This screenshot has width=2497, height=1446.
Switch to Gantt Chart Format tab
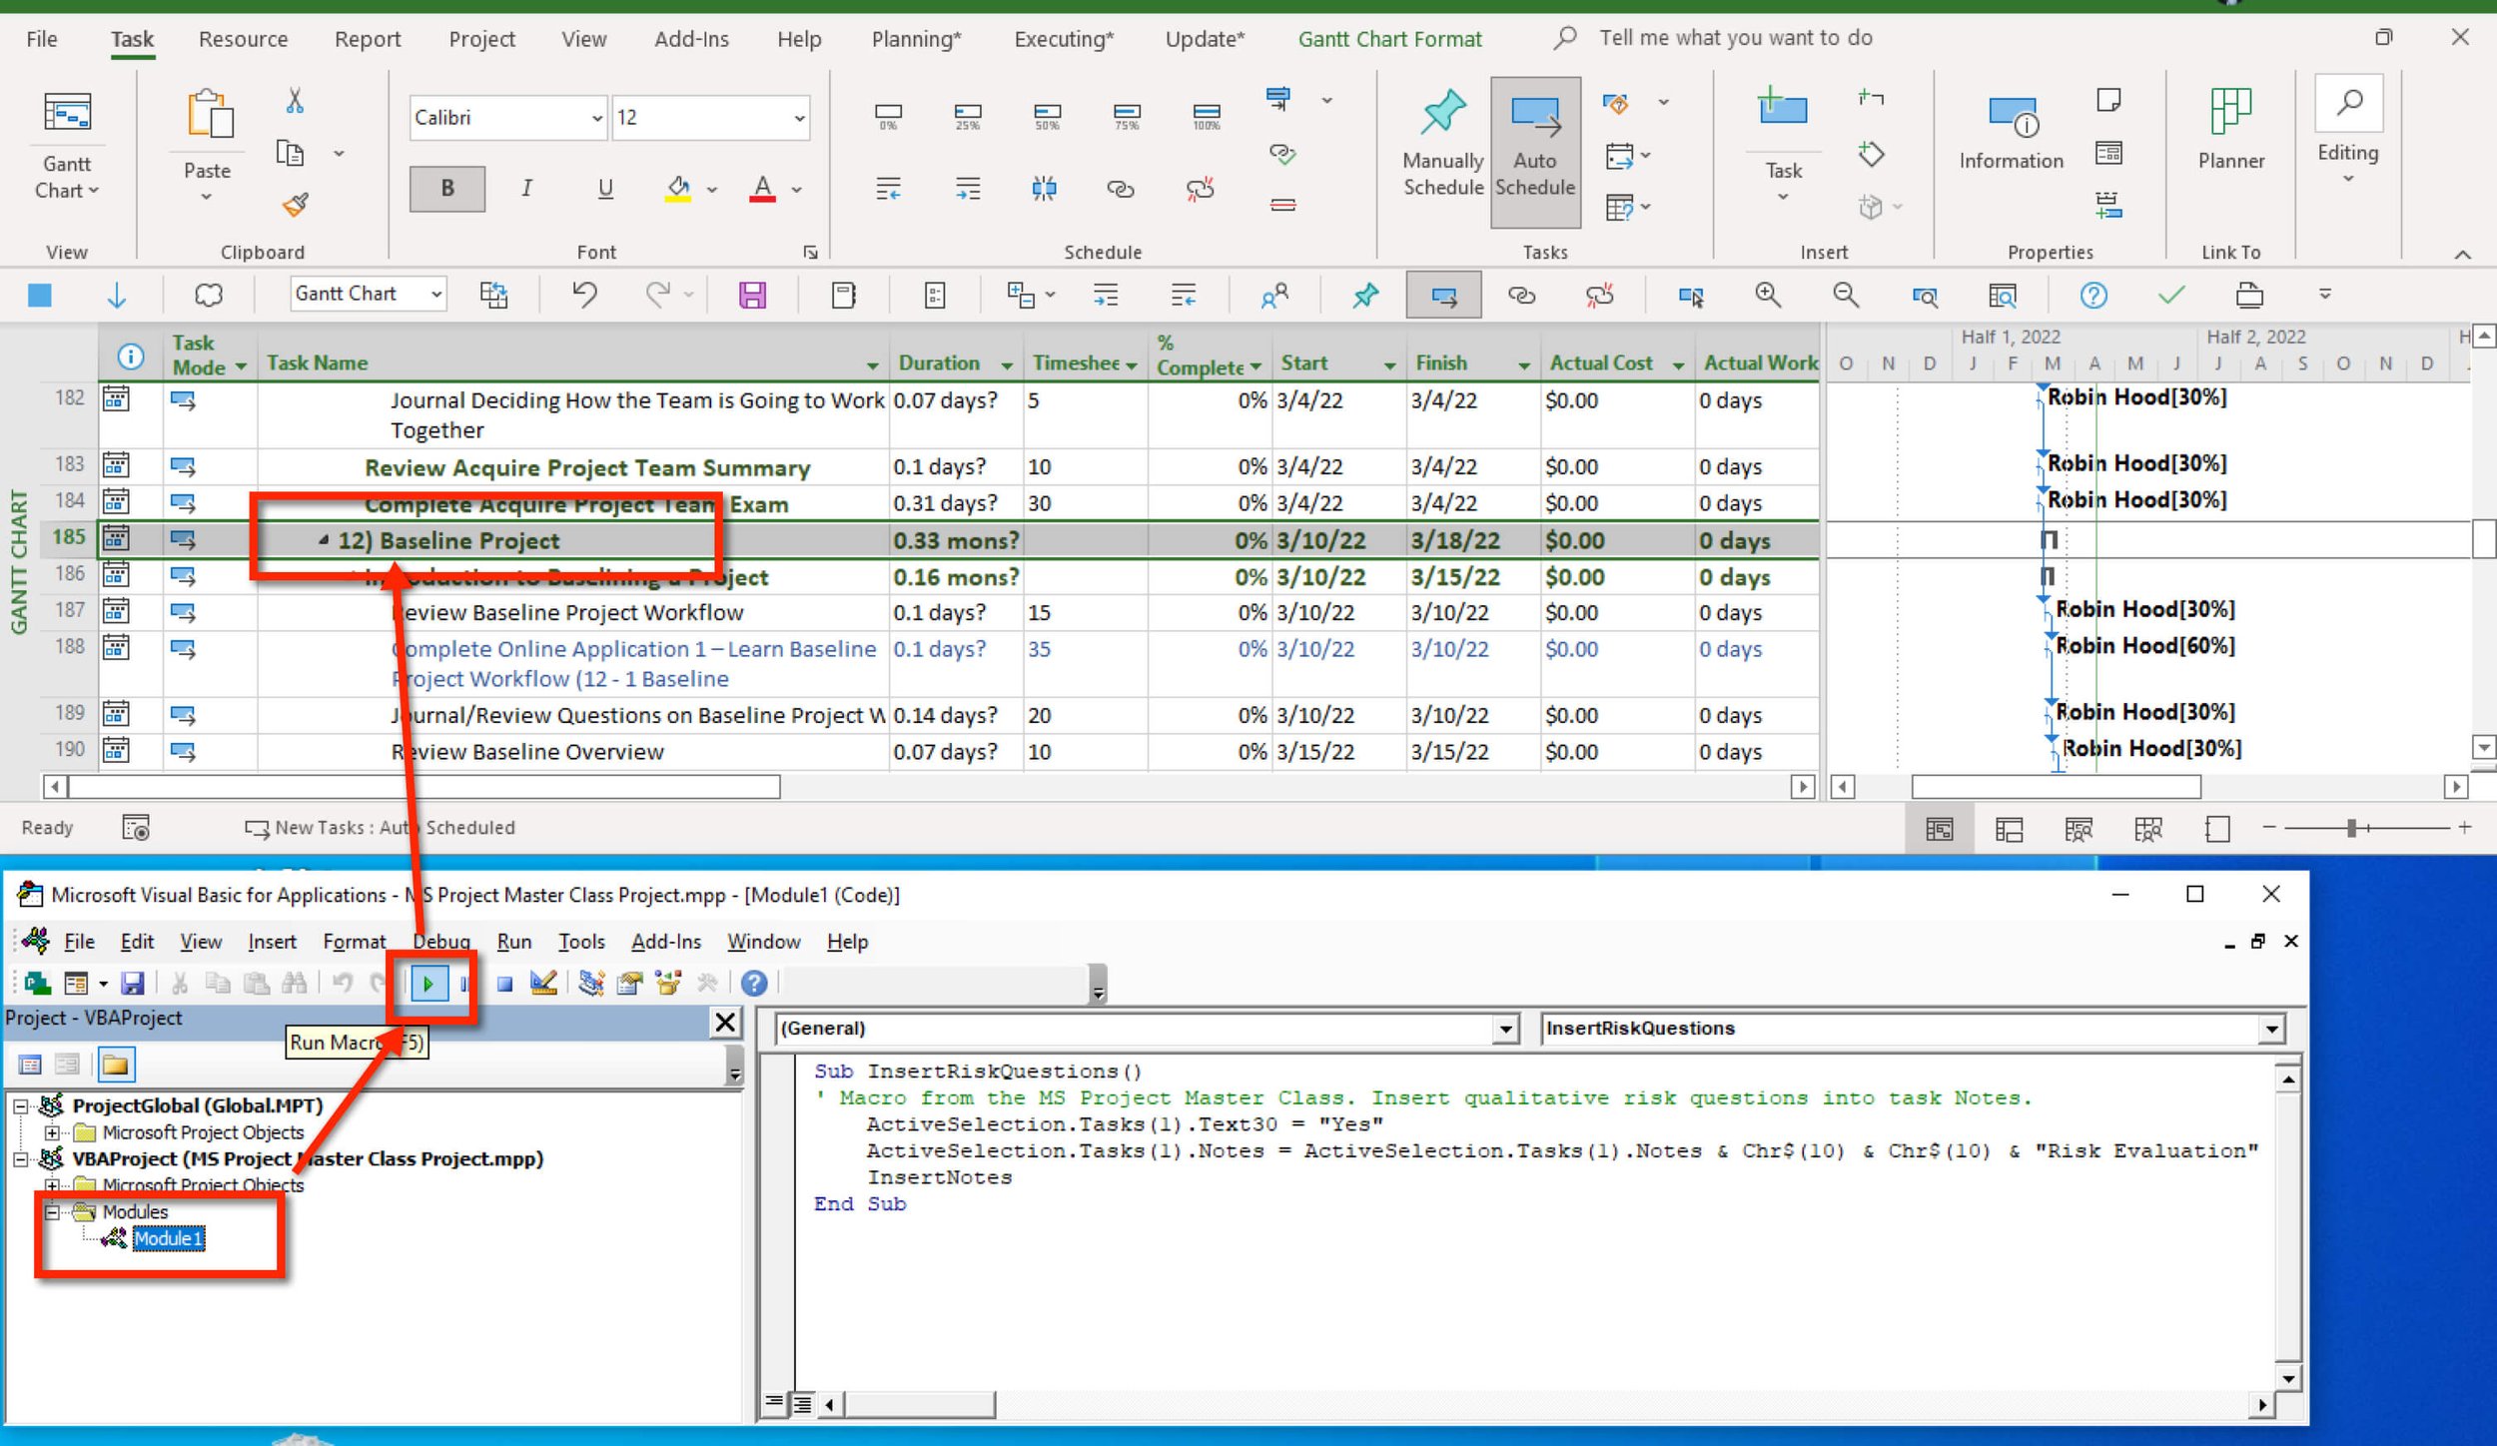[x=1389, y=39]
